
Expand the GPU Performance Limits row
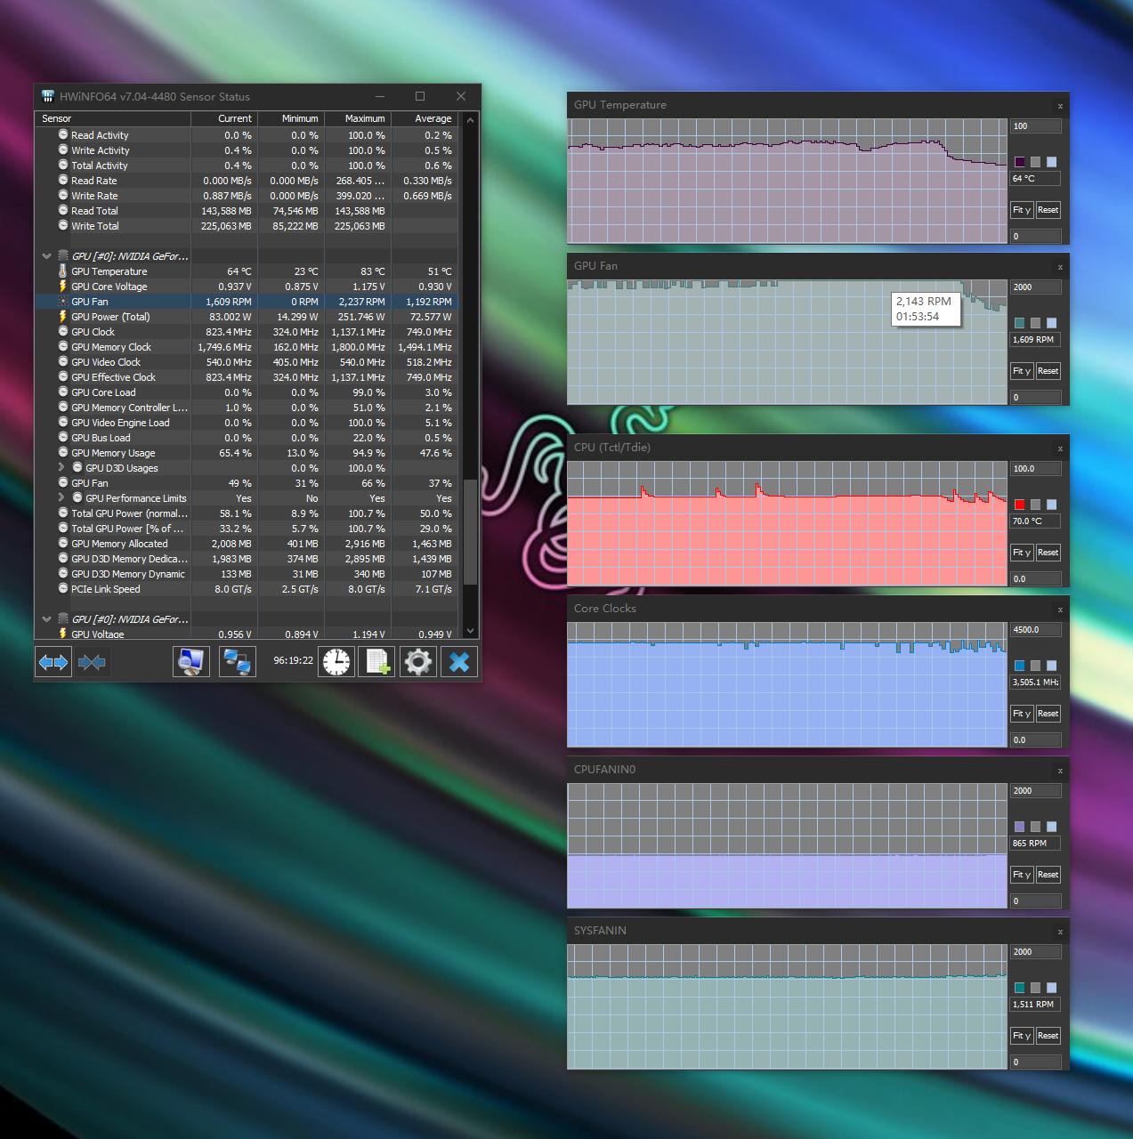click(x=61, y=498)
